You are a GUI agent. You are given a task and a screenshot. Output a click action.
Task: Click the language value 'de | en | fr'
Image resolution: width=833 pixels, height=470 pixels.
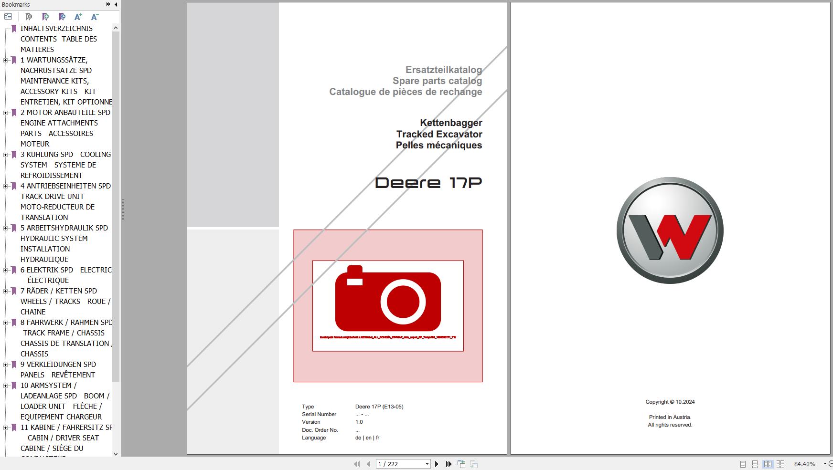[x=367, y=438]
